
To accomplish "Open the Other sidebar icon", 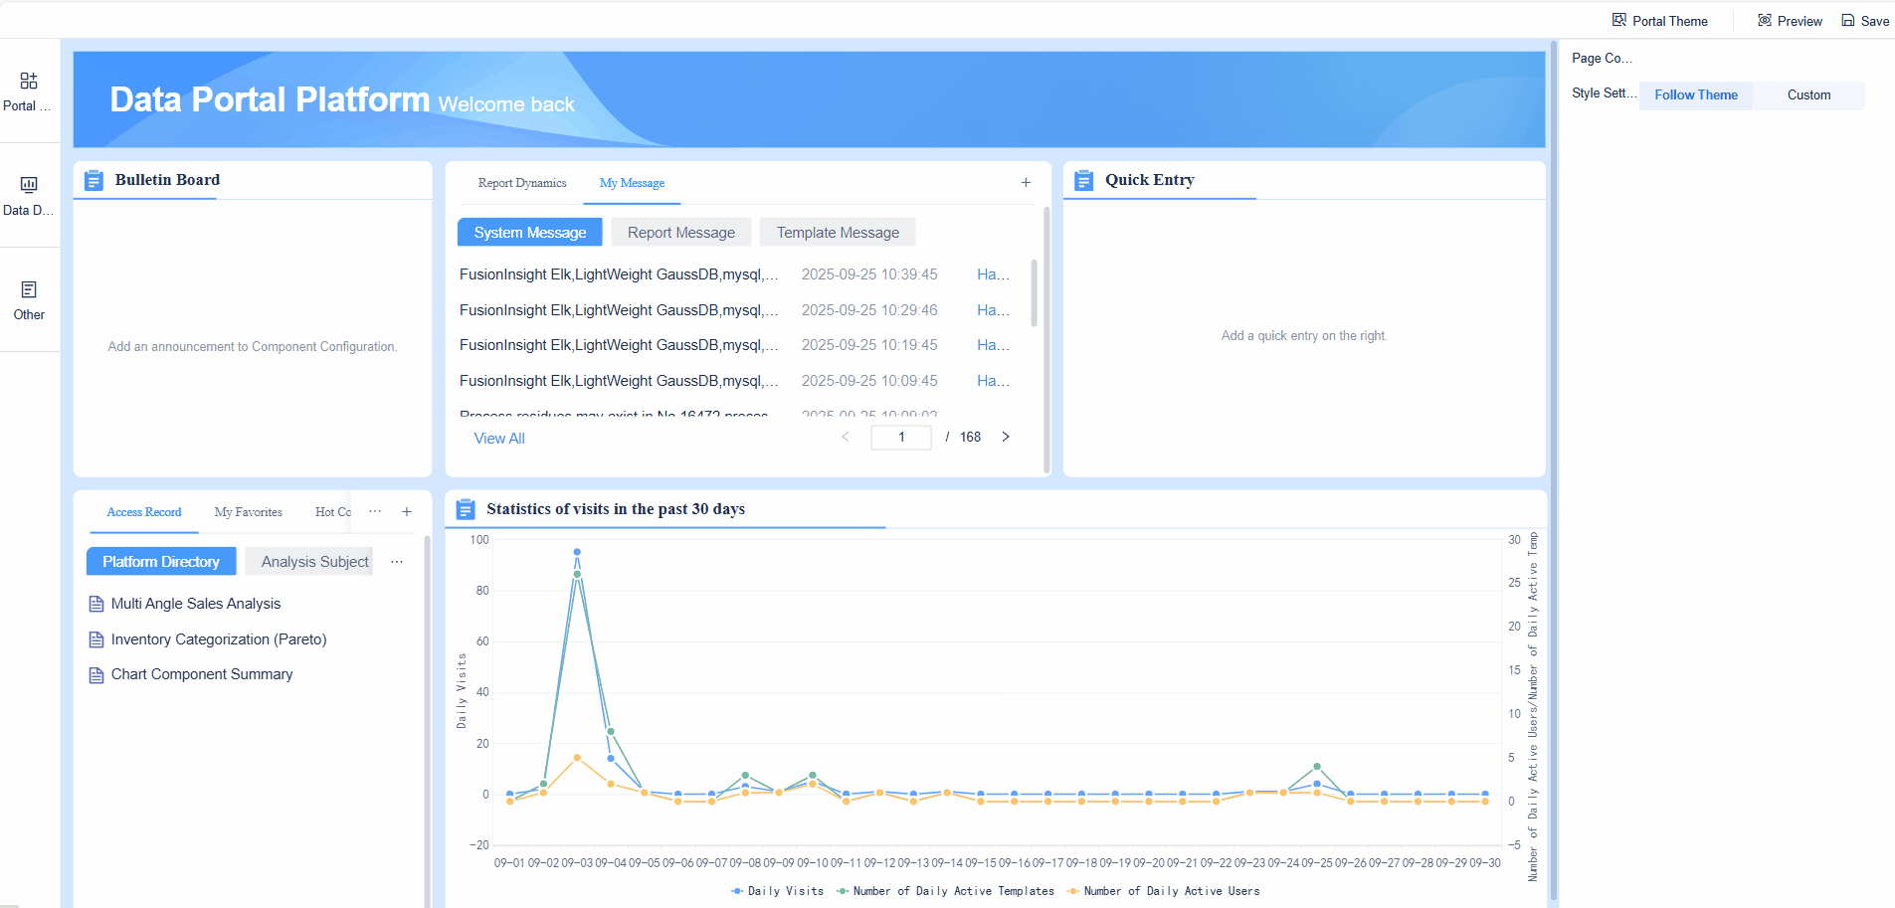I will 29,289.
